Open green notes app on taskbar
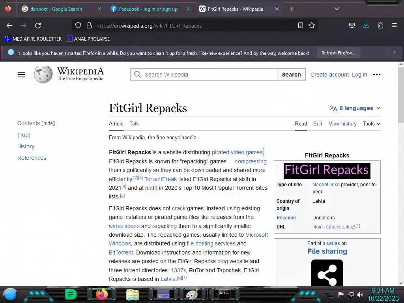Screen dimensions: 404x303 point(71,294)
